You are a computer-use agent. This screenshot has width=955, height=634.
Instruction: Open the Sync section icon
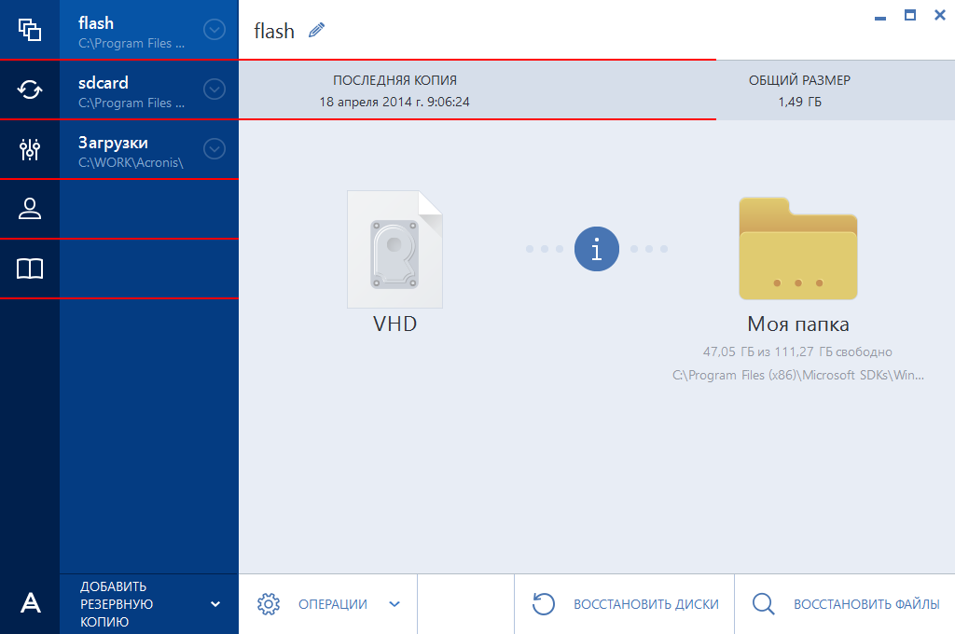click(30, 90)
